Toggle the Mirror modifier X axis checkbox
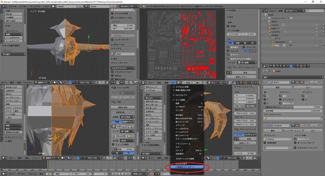The image size is (325, 176). pyautogui.click(x=265, y=96)
